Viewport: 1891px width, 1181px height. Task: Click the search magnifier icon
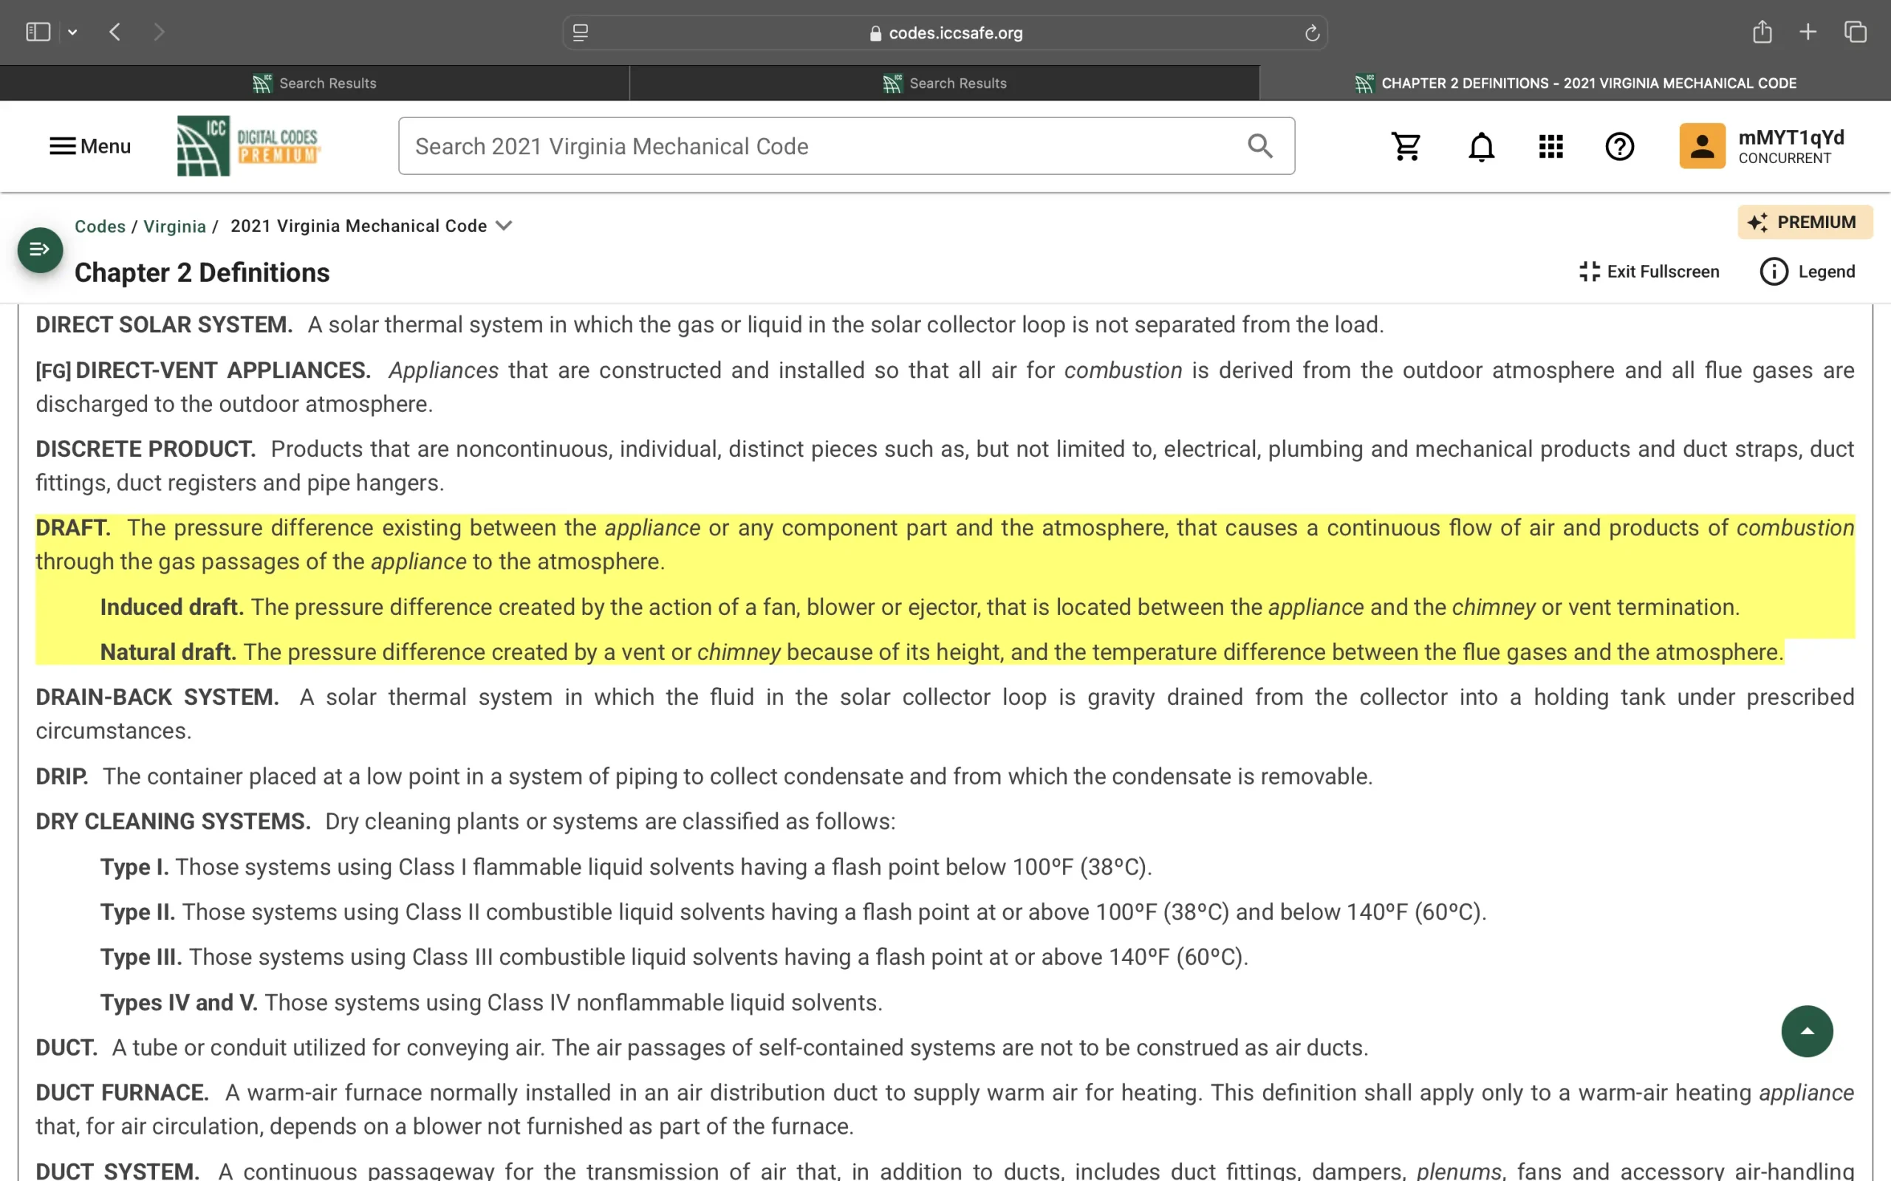click(x=1259, y=146)
